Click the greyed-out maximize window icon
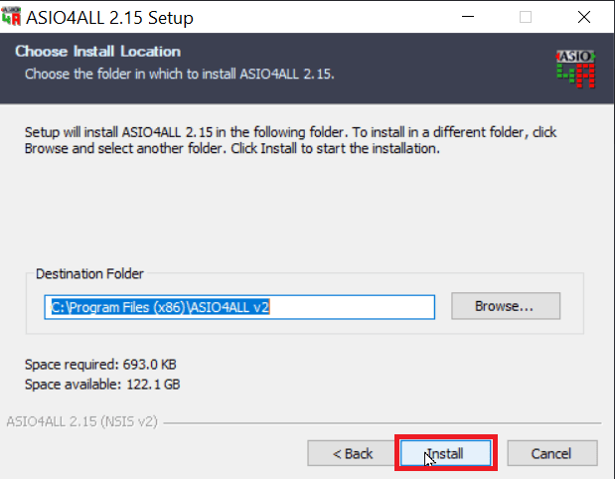Screen dimensions: 615x479 point(526,17)
